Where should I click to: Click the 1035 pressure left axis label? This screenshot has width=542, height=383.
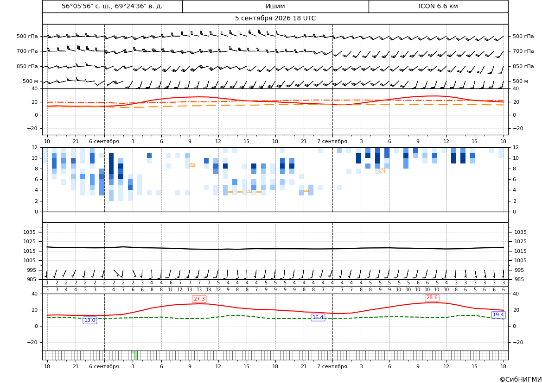click(x=31, y=232)
